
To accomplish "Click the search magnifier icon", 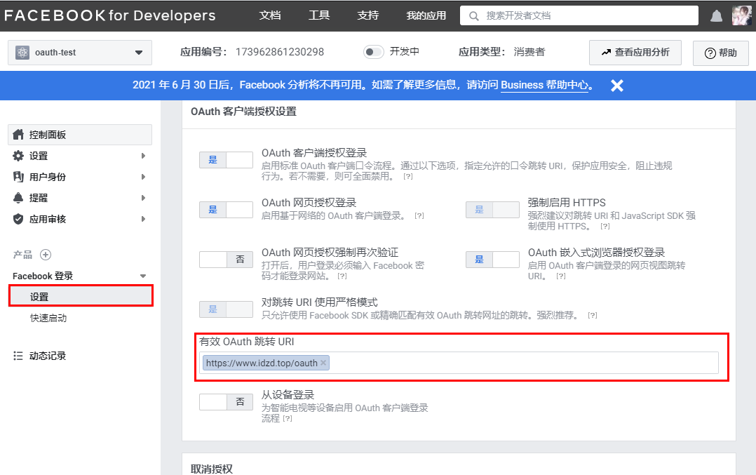I will 474,16.
